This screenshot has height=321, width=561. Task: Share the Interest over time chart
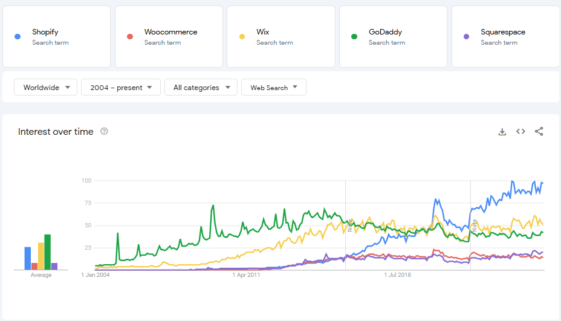tap(539, 132)
